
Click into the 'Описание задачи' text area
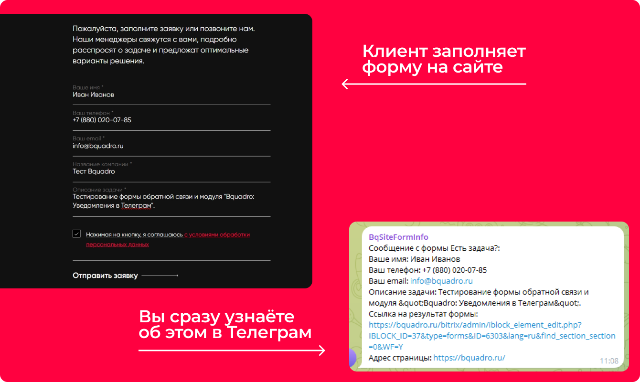pos(171,202)
